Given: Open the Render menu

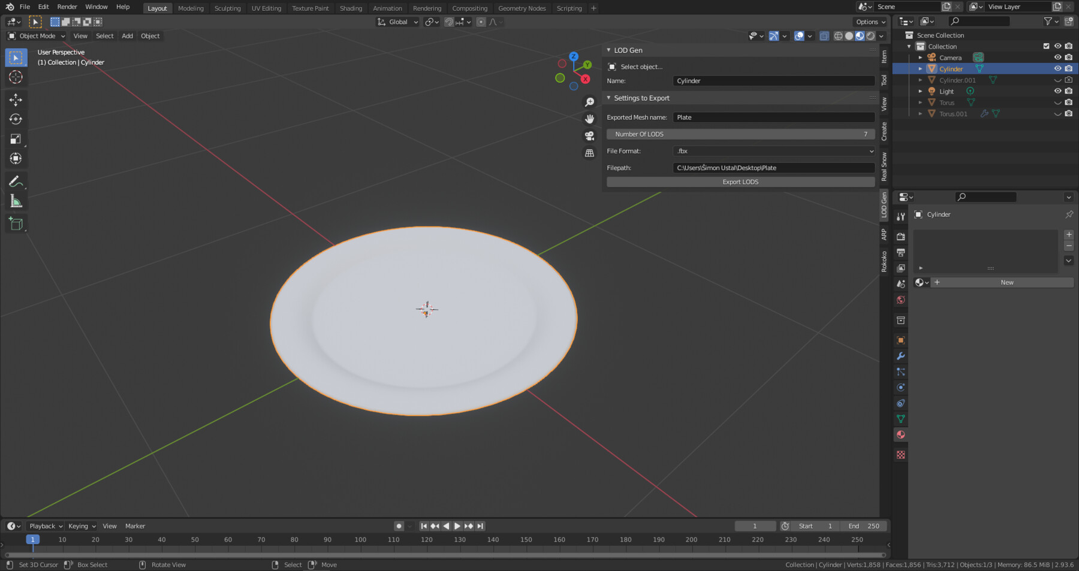Looking at the screenshot, I should (x=67, y=7).
